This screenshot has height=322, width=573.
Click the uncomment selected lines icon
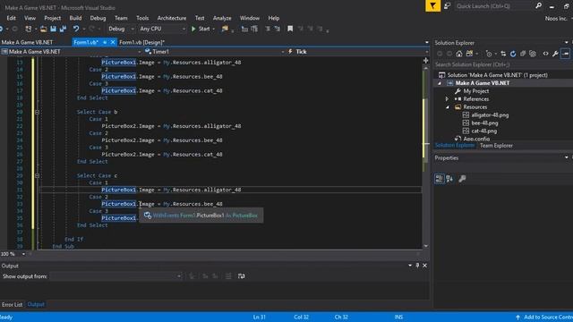[278, 29]
